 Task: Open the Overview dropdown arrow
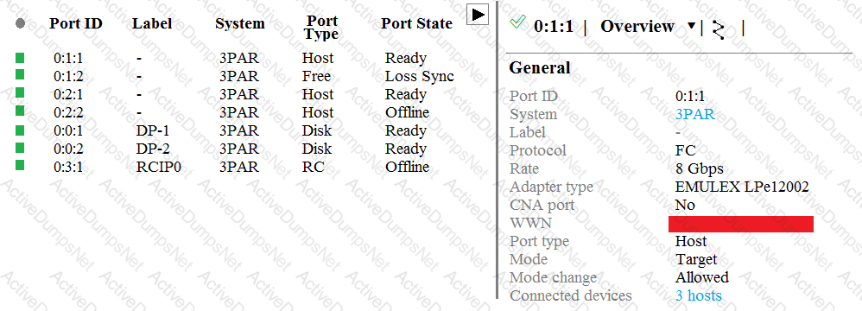[x=692, y=26]
